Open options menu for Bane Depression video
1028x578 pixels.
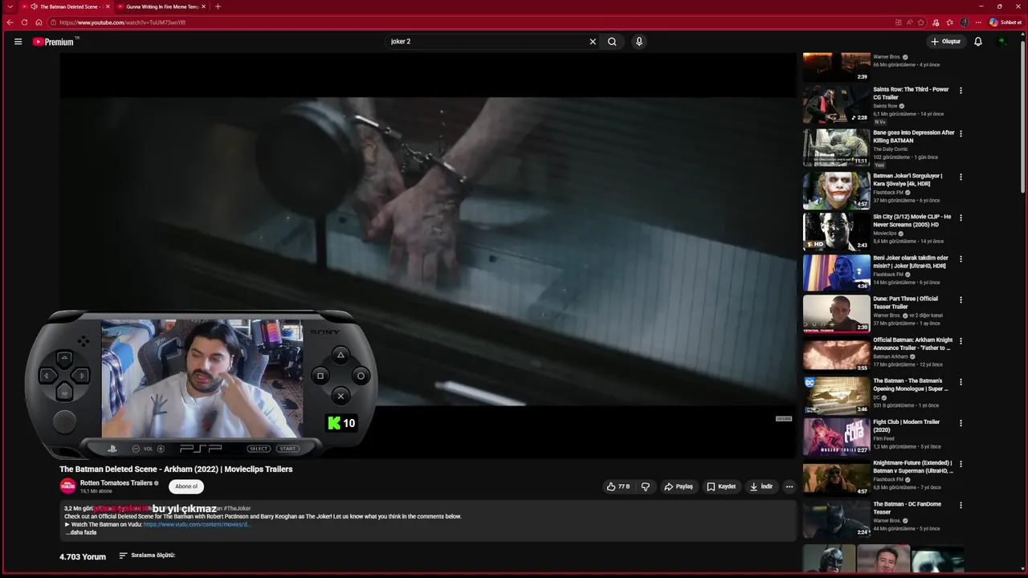961,134
